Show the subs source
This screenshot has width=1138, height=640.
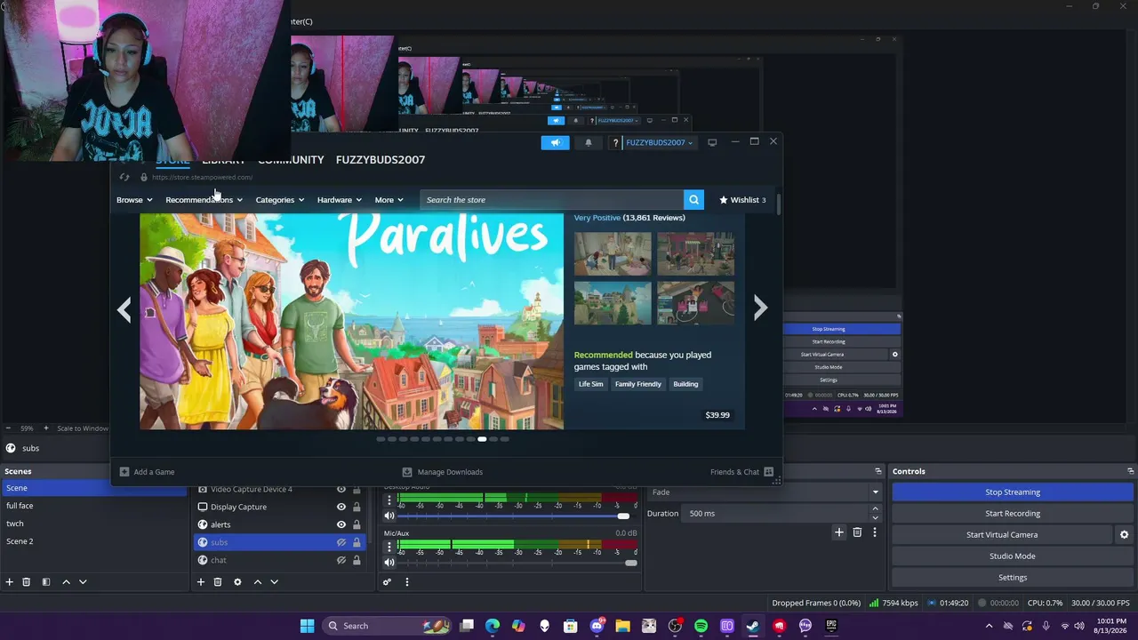click(341, 543)
